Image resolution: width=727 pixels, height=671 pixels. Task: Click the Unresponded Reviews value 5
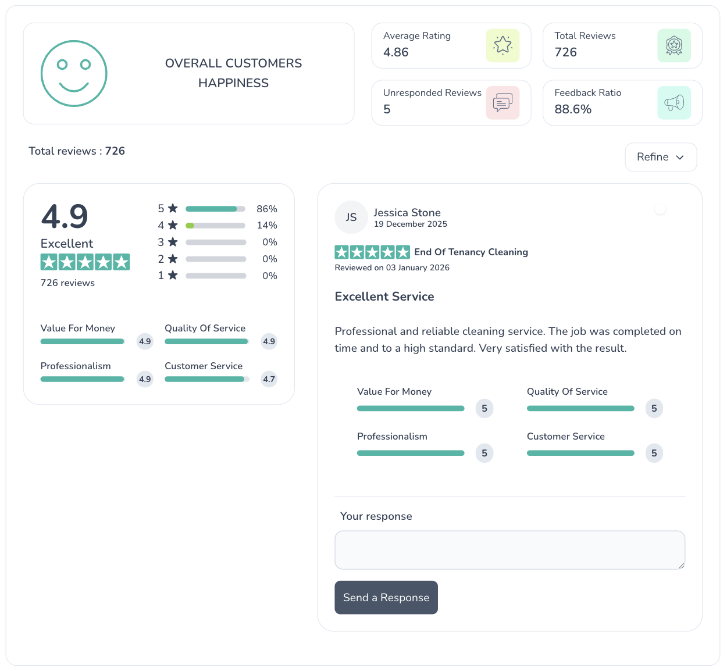click(387, 109)
